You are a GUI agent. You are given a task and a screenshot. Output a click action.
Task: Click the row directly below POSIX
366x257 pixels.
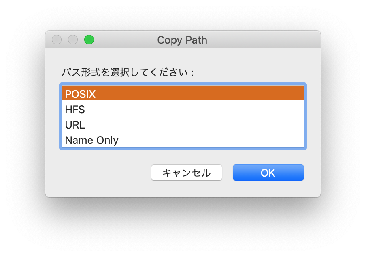point(182,110)
